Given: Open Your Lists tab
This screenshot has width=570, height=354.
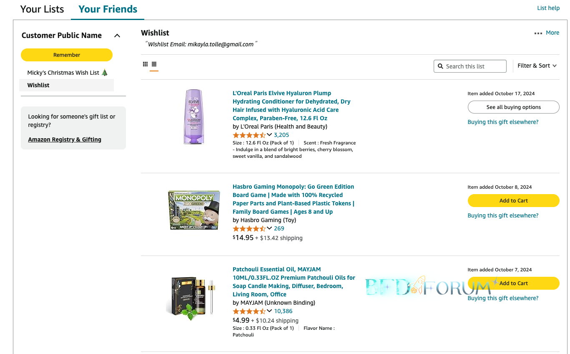Looking at the screenshot, I should [42, 9].
